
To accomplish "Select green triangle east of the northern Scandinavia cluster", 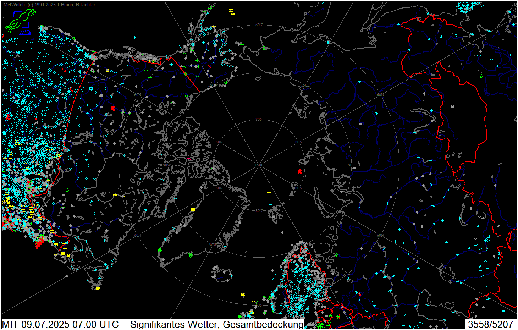I will (336, 255).
